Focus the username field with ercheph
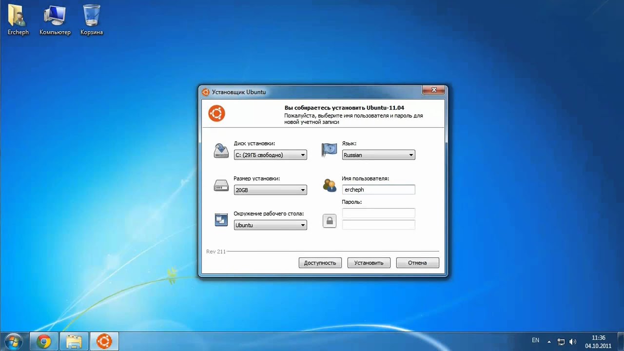Screen dimensions: 624x351 [x=378, y=190]
